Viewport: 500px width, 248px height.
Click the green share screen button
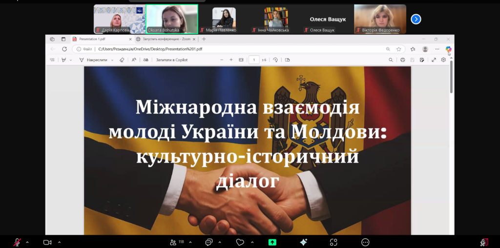click(272, 242)
